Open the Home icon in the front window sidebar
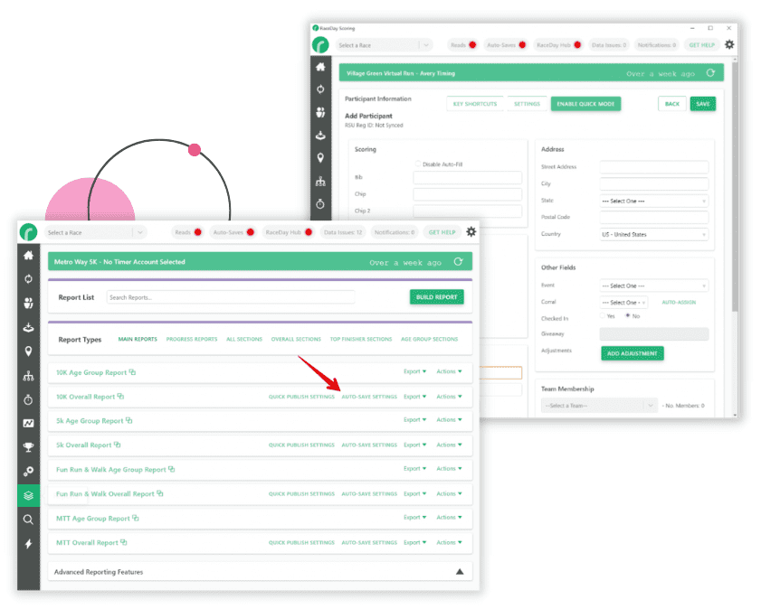Screen dimensions: 761x609 coord(29,256)
